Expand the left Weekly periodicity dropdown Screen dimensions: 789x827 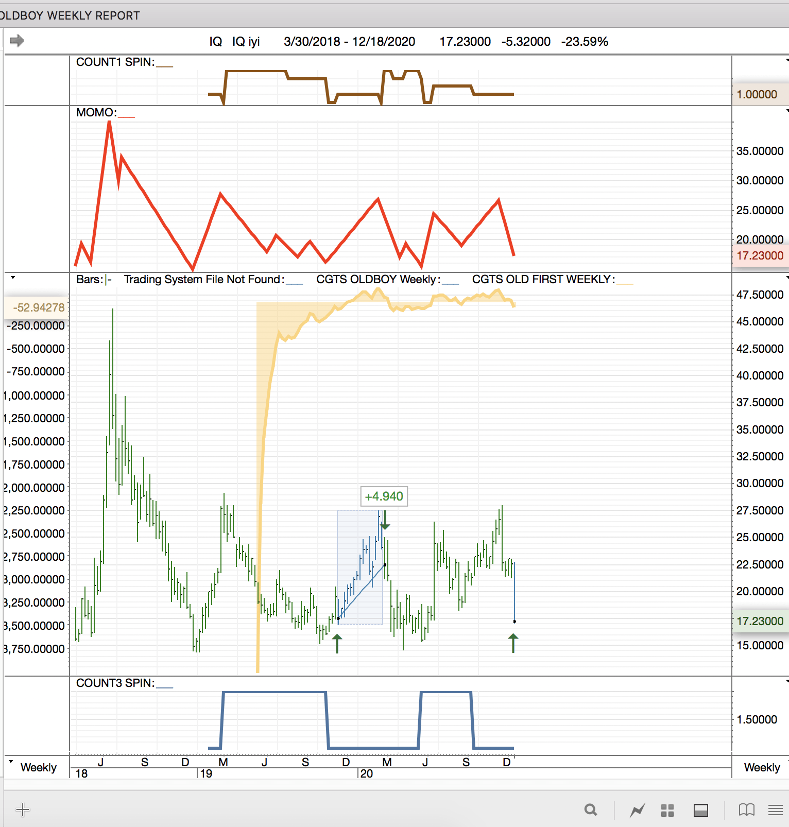(x=11, y=762)
